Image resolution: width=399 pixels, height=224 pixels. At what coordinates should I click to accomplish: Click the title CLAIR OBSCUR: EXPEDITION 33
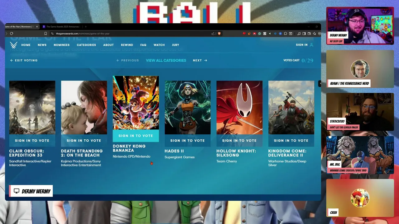pyautogui.click(x=27, y=153)
